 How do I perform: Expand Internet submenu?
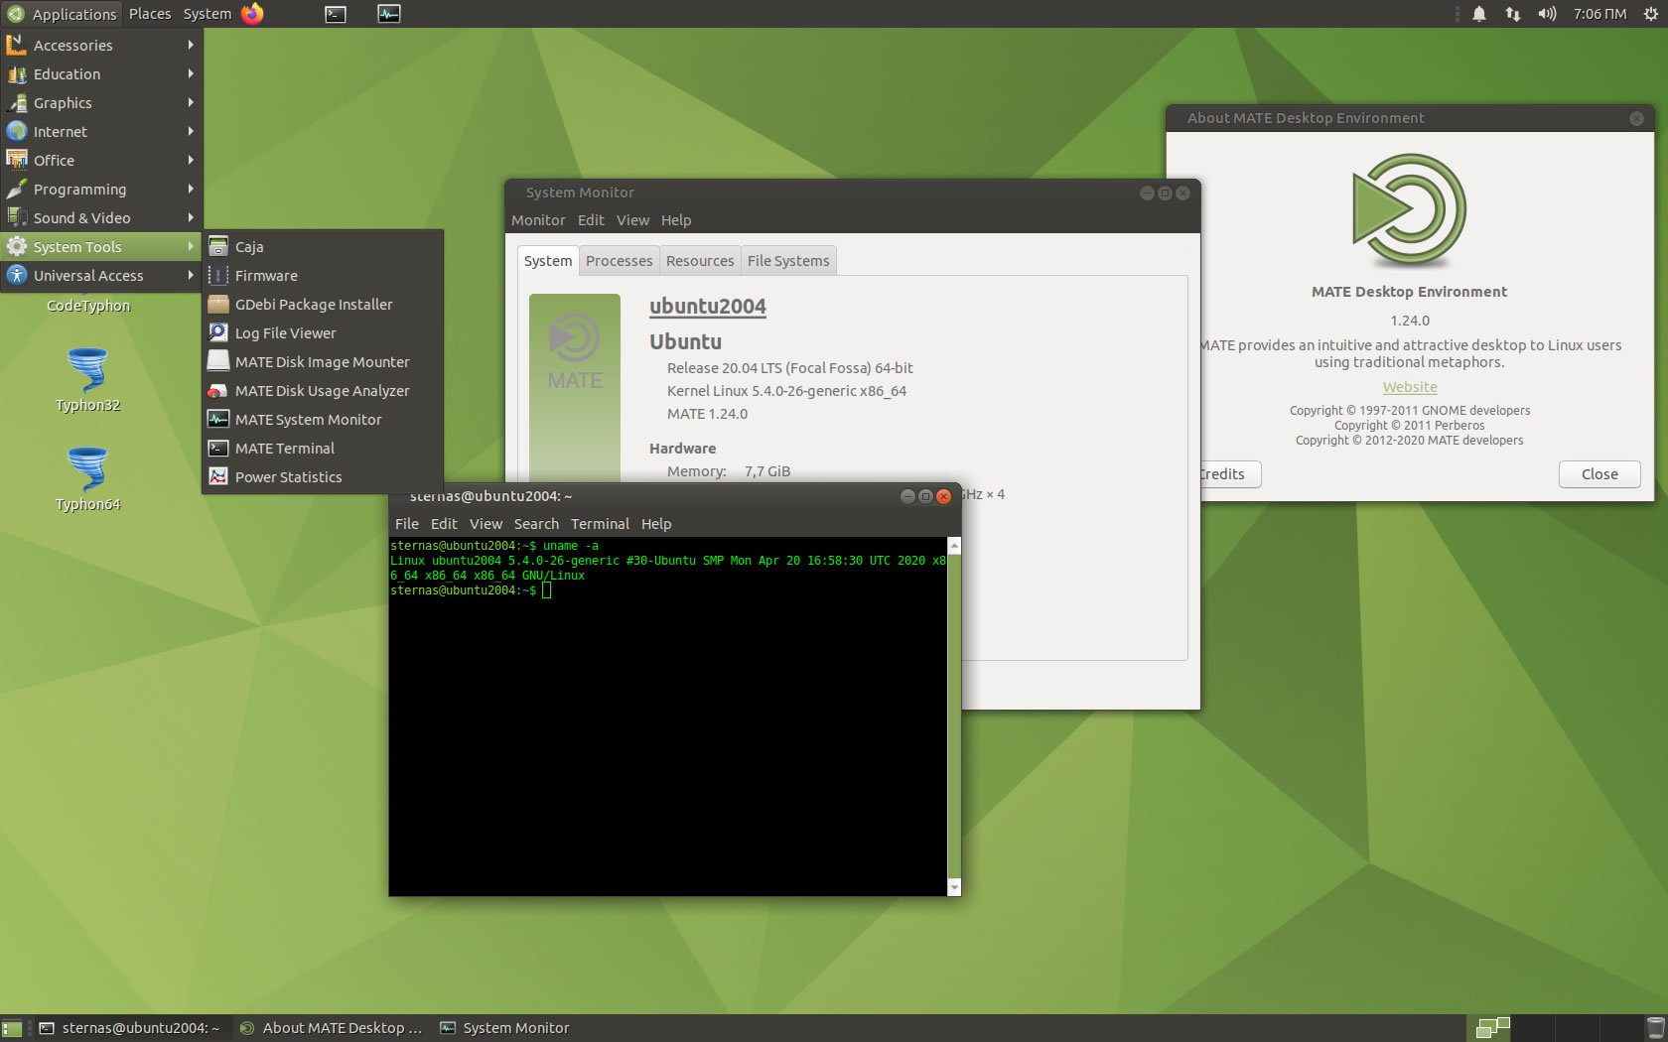point(101,131)
